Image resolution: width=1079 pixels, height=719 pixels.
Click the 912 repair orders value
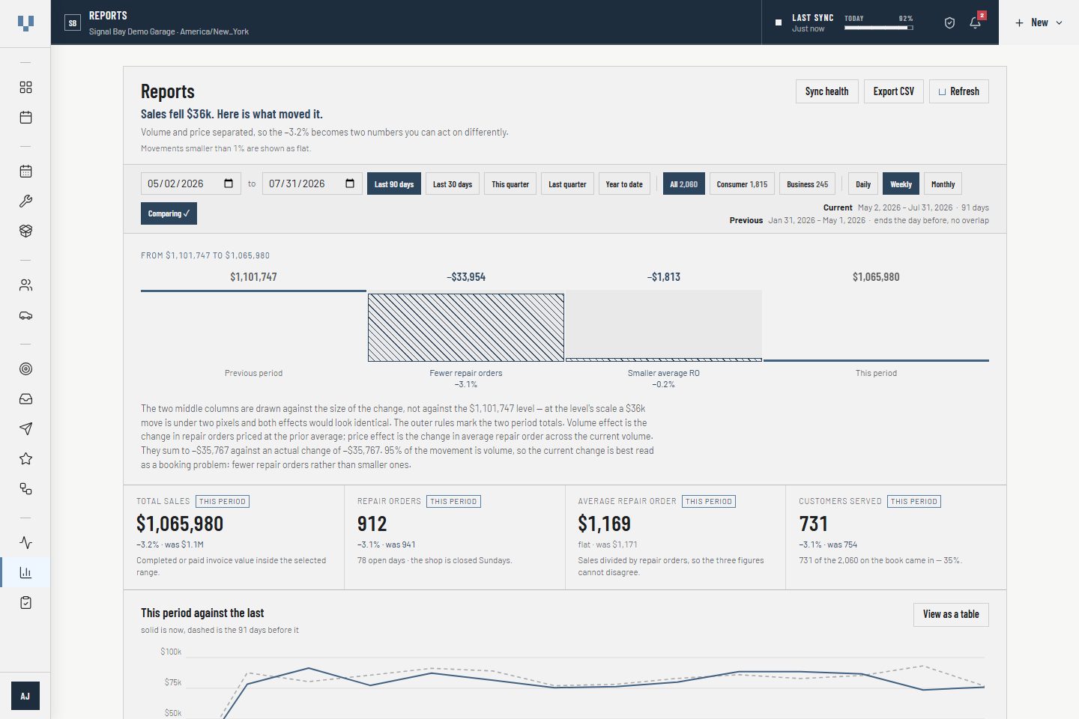click(x=372, y=524)
